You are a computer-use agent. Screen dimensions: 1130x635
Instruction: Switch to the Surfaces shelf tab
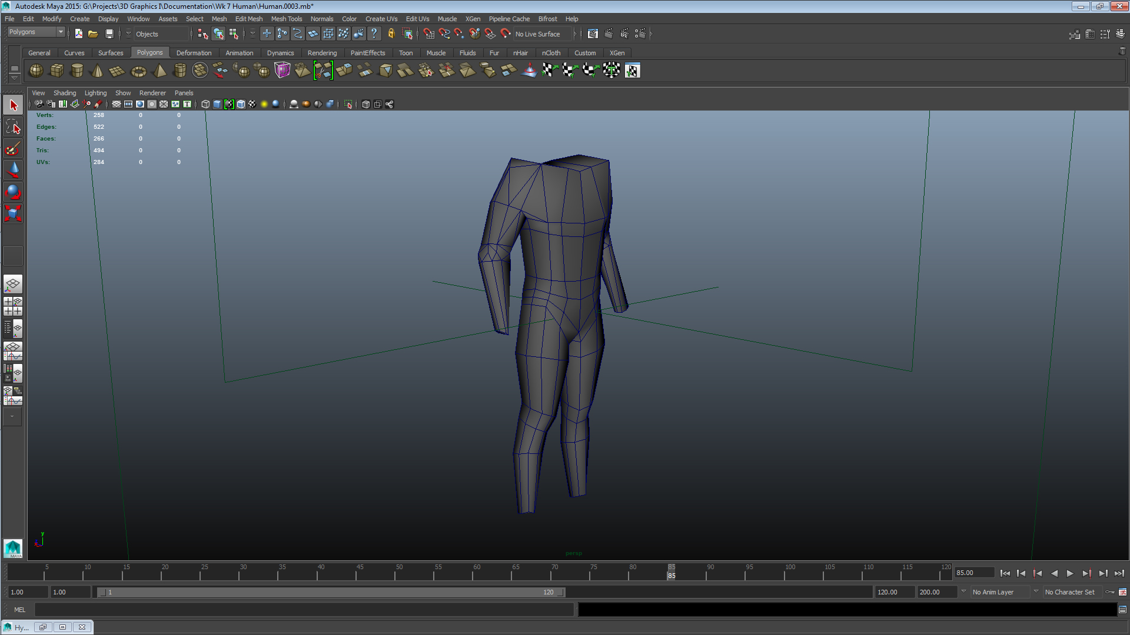coord(111,53)
